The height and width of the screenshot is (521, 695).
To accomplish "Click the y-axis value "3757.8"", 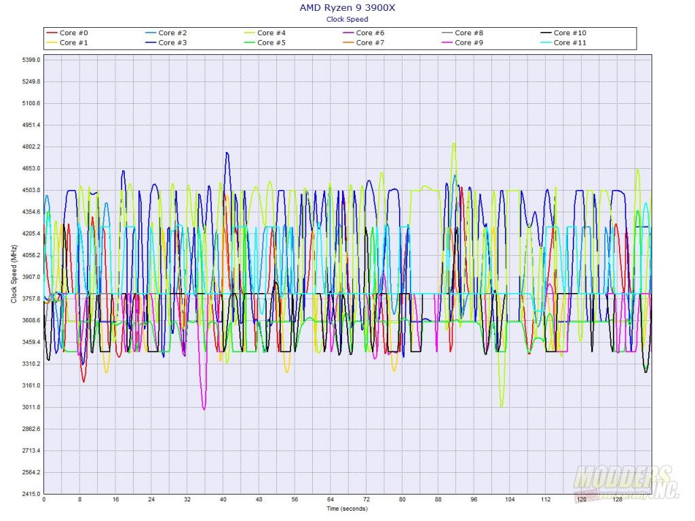I will pos(31,298).
